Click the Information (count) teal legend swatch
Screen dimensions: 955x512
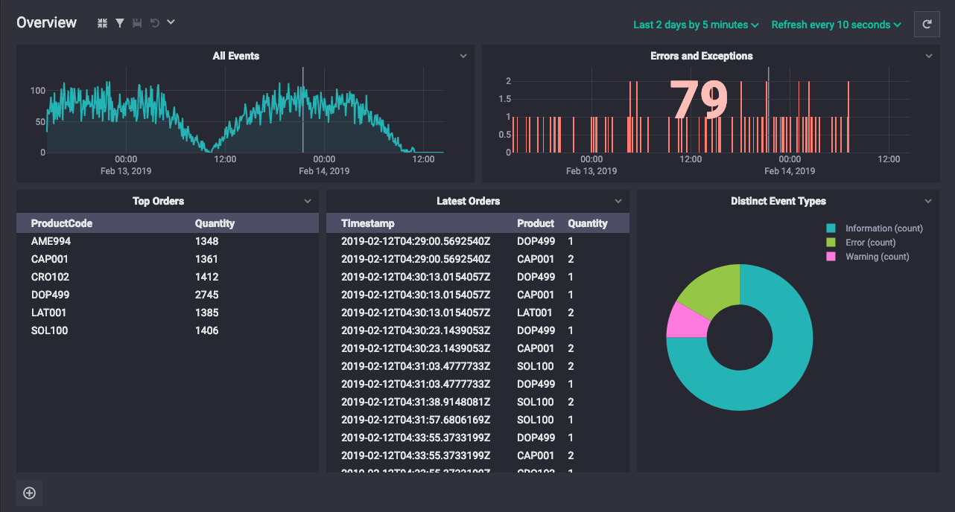click(x=831, y=228)
